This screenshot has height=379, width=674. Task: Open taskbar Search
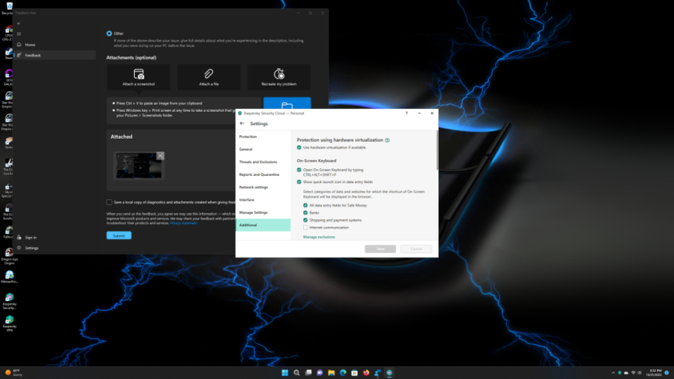(297, 372)
